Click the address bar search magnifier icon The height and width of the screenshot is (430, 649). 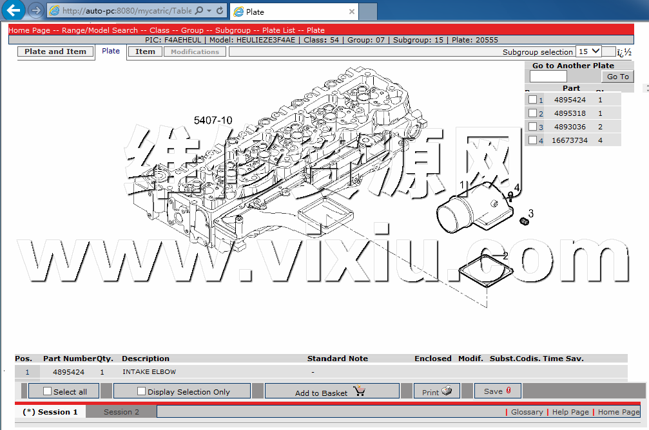(x=199, y=11)
